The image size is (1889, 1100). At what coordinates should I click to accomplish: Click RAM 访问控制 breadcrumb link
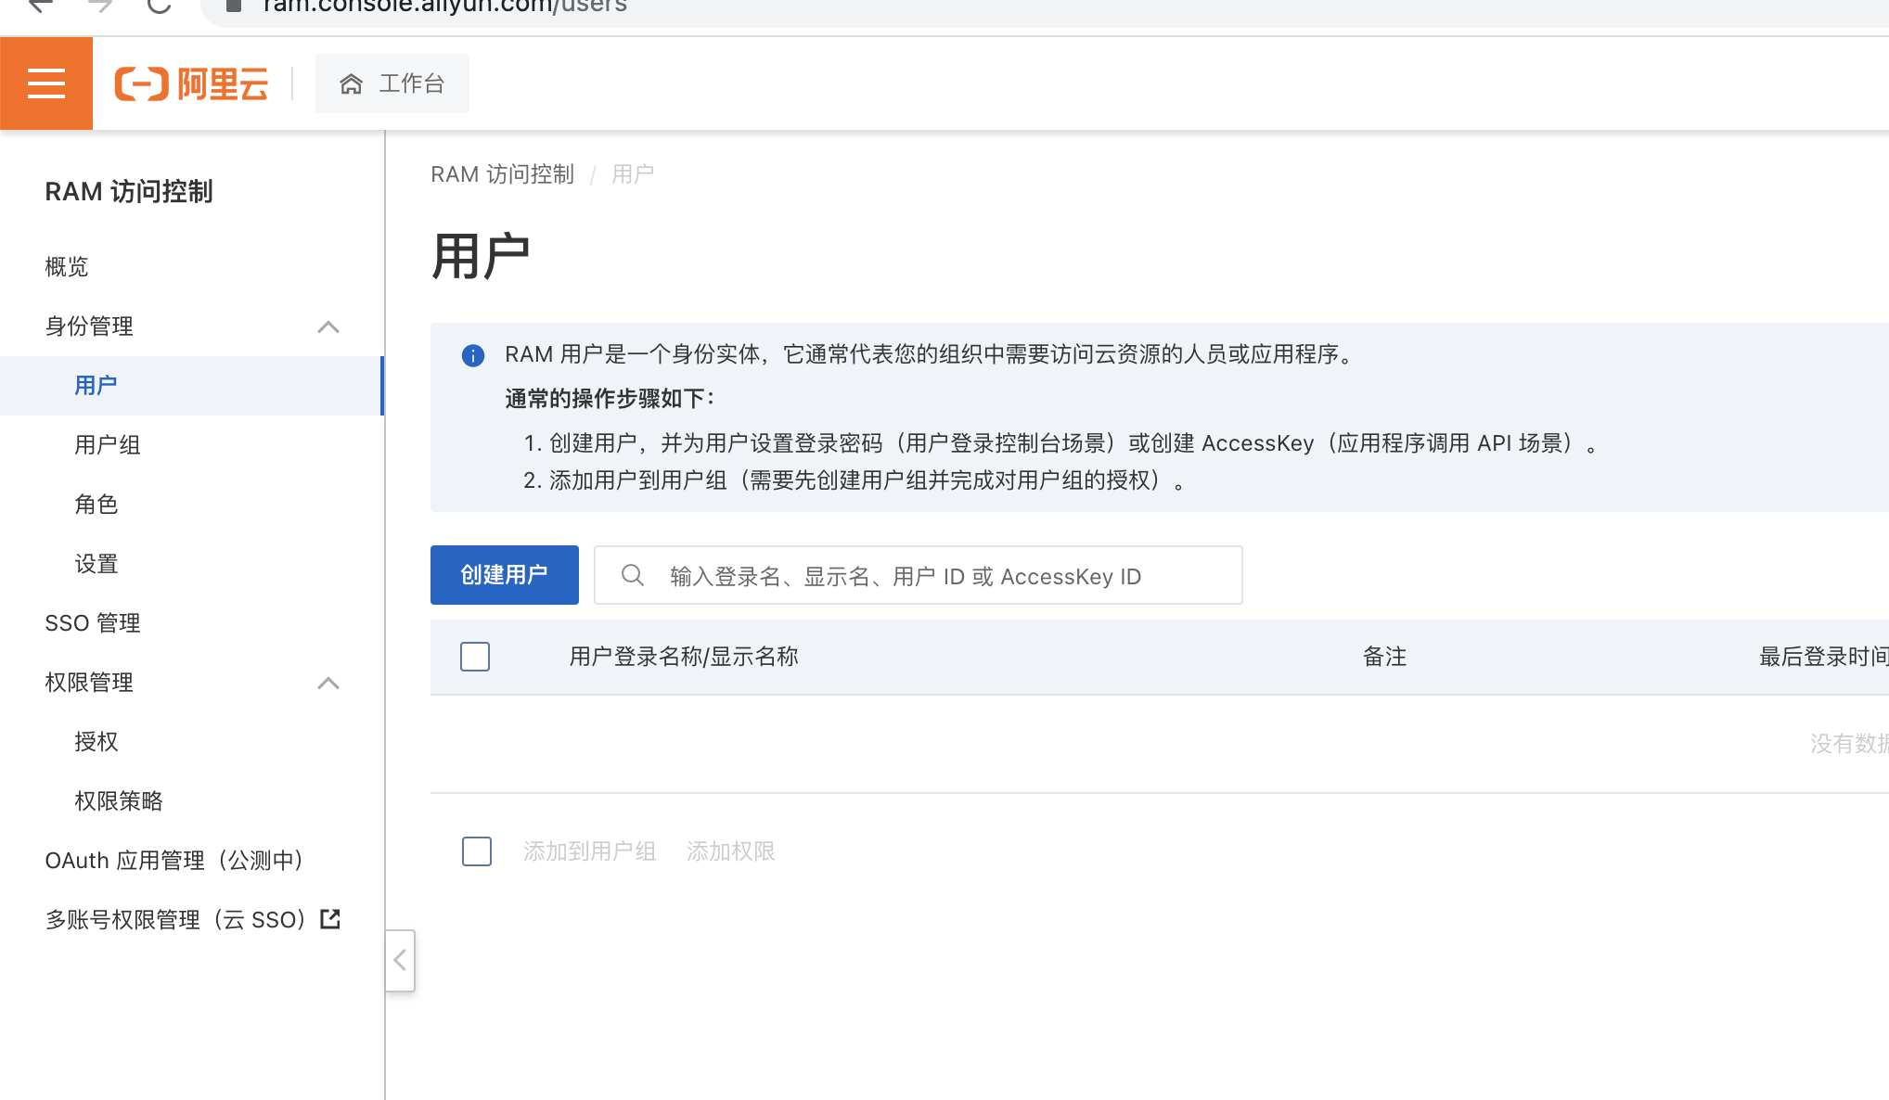pos(502,174)
